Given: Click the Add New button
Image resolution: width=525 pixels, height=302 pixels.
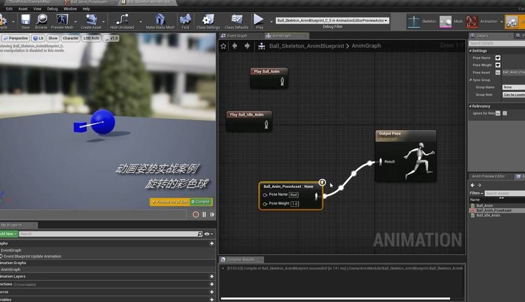Looking at the screenshot, I should pos(7,234).
